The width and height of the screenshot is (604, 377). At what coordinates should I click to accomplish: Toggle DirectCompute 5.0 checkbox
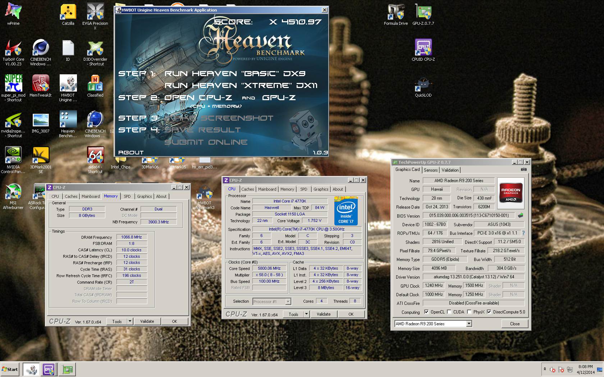tap(489, 312)
